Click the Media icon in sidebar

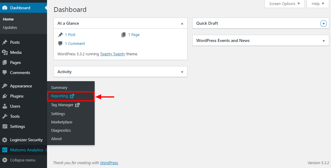point(5,53)
